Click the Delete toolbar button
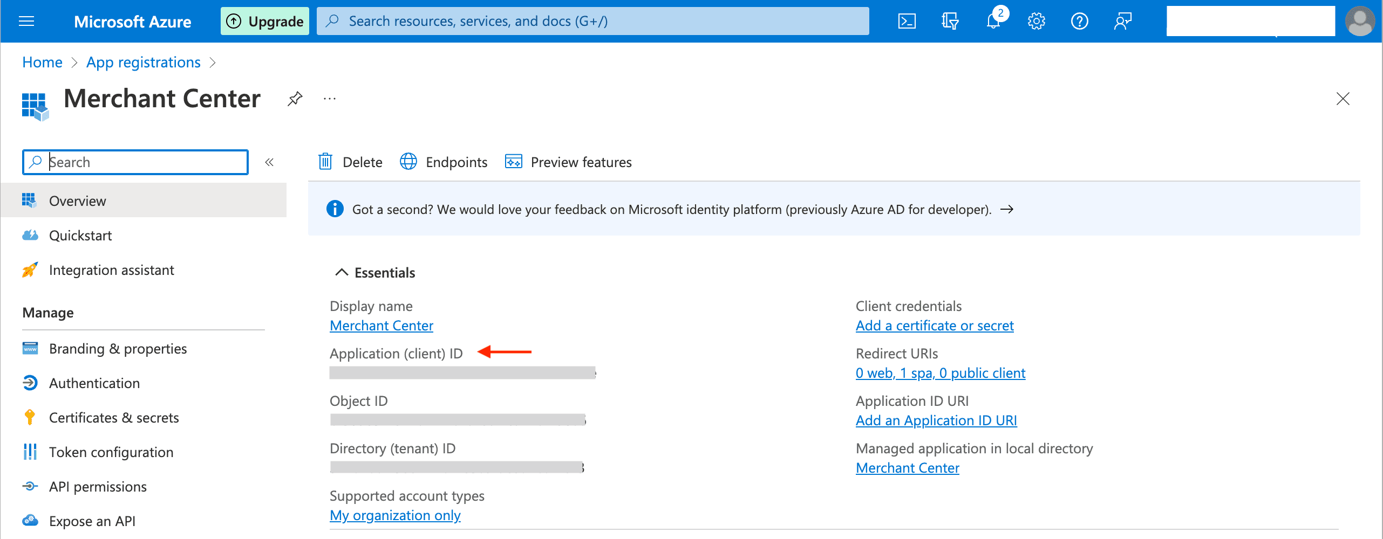Viewport: 1383px width, 539px height. click(x=351, y=162)
